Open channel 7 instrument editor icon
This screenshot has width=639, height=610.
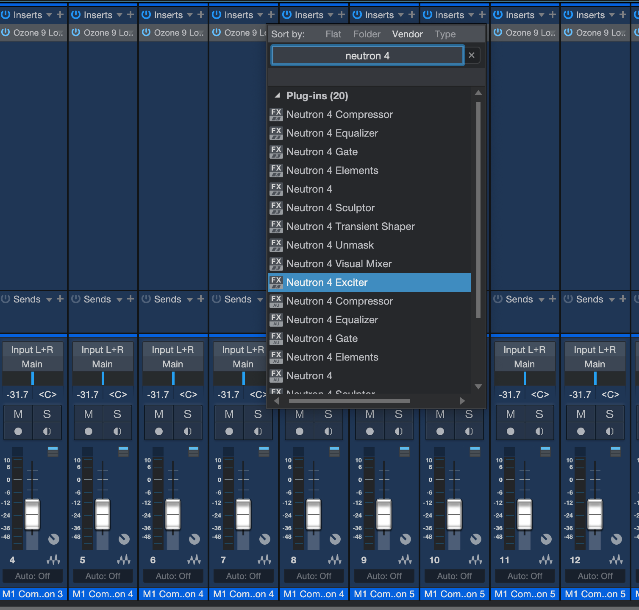[264, 560]
